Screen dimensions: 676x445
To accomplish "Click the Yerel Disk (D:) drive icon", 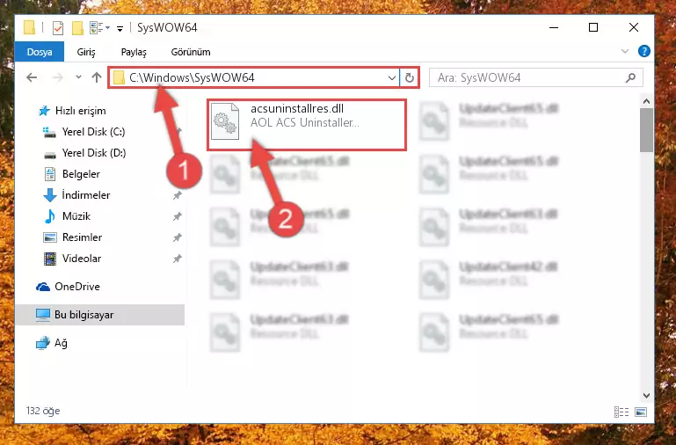I will [50, 154].
